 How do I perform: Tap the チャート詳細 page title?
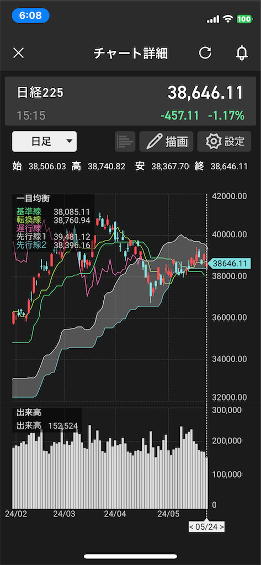(x=130, y=54)
